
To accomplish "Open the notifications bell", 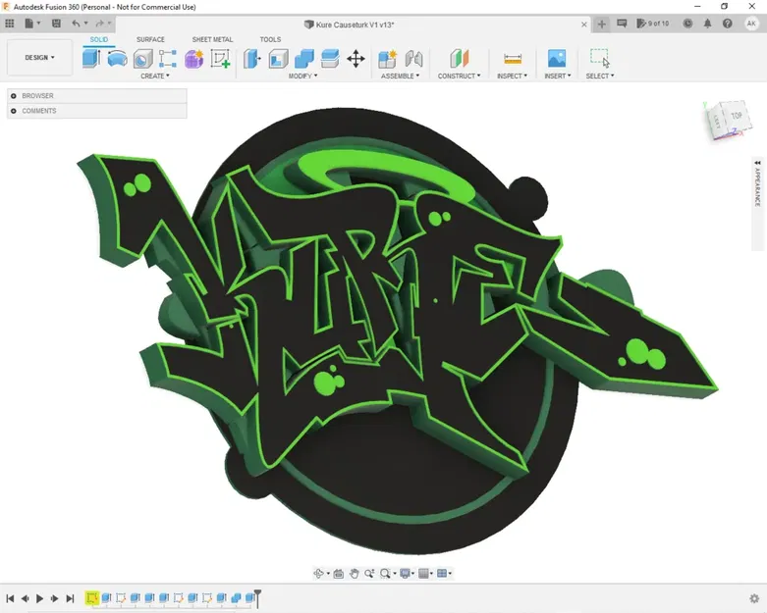I will (x=707, y=23).
